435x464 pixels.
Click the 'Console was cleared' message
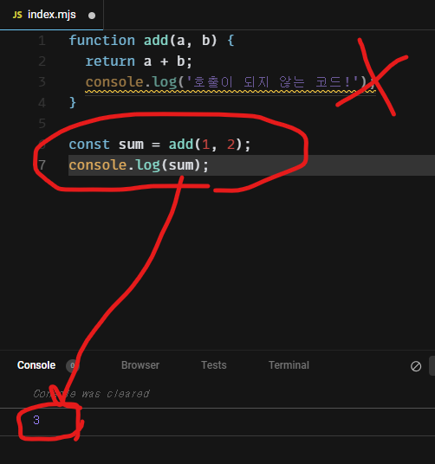click(x=91, y=394)
